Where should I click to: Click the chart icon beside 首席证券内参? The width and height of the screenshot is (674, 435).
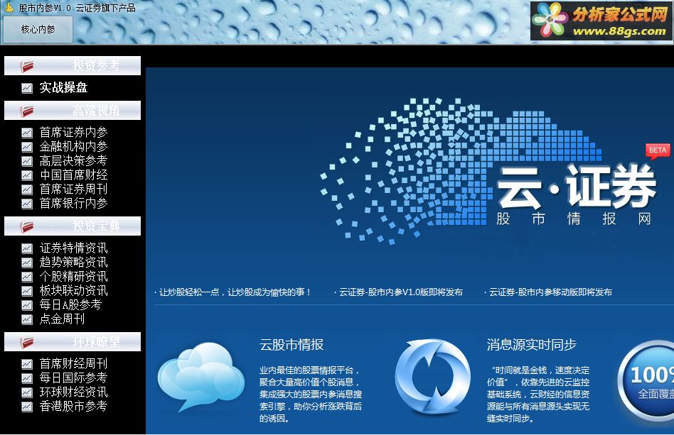(x=27, y=133)
